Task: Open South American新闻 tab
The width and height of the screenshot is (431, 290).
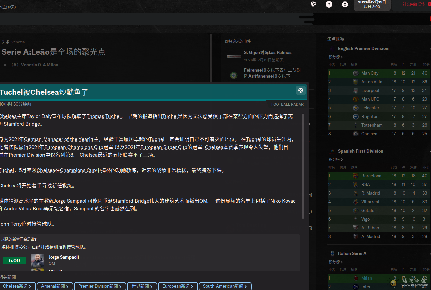Action: [225, 286]
